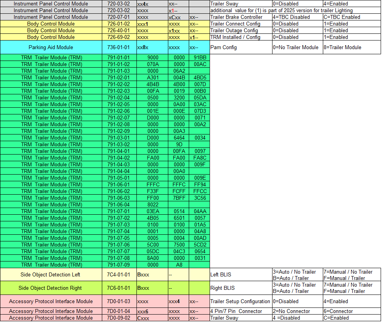This screenshot has height=324, width=383.
Task: Click the Trailer Setup Configuration cell
Action: 241,301
